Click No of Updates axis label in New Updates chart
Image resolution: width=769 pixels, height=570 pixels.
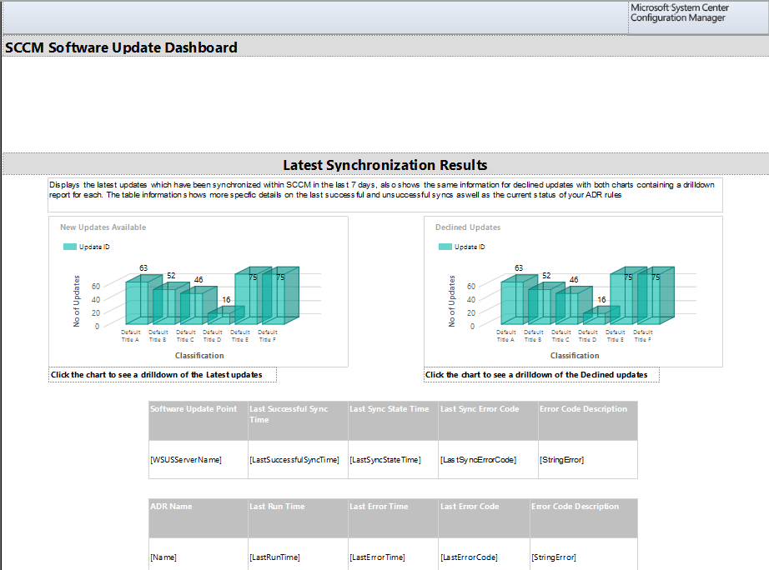coord(77,301)
